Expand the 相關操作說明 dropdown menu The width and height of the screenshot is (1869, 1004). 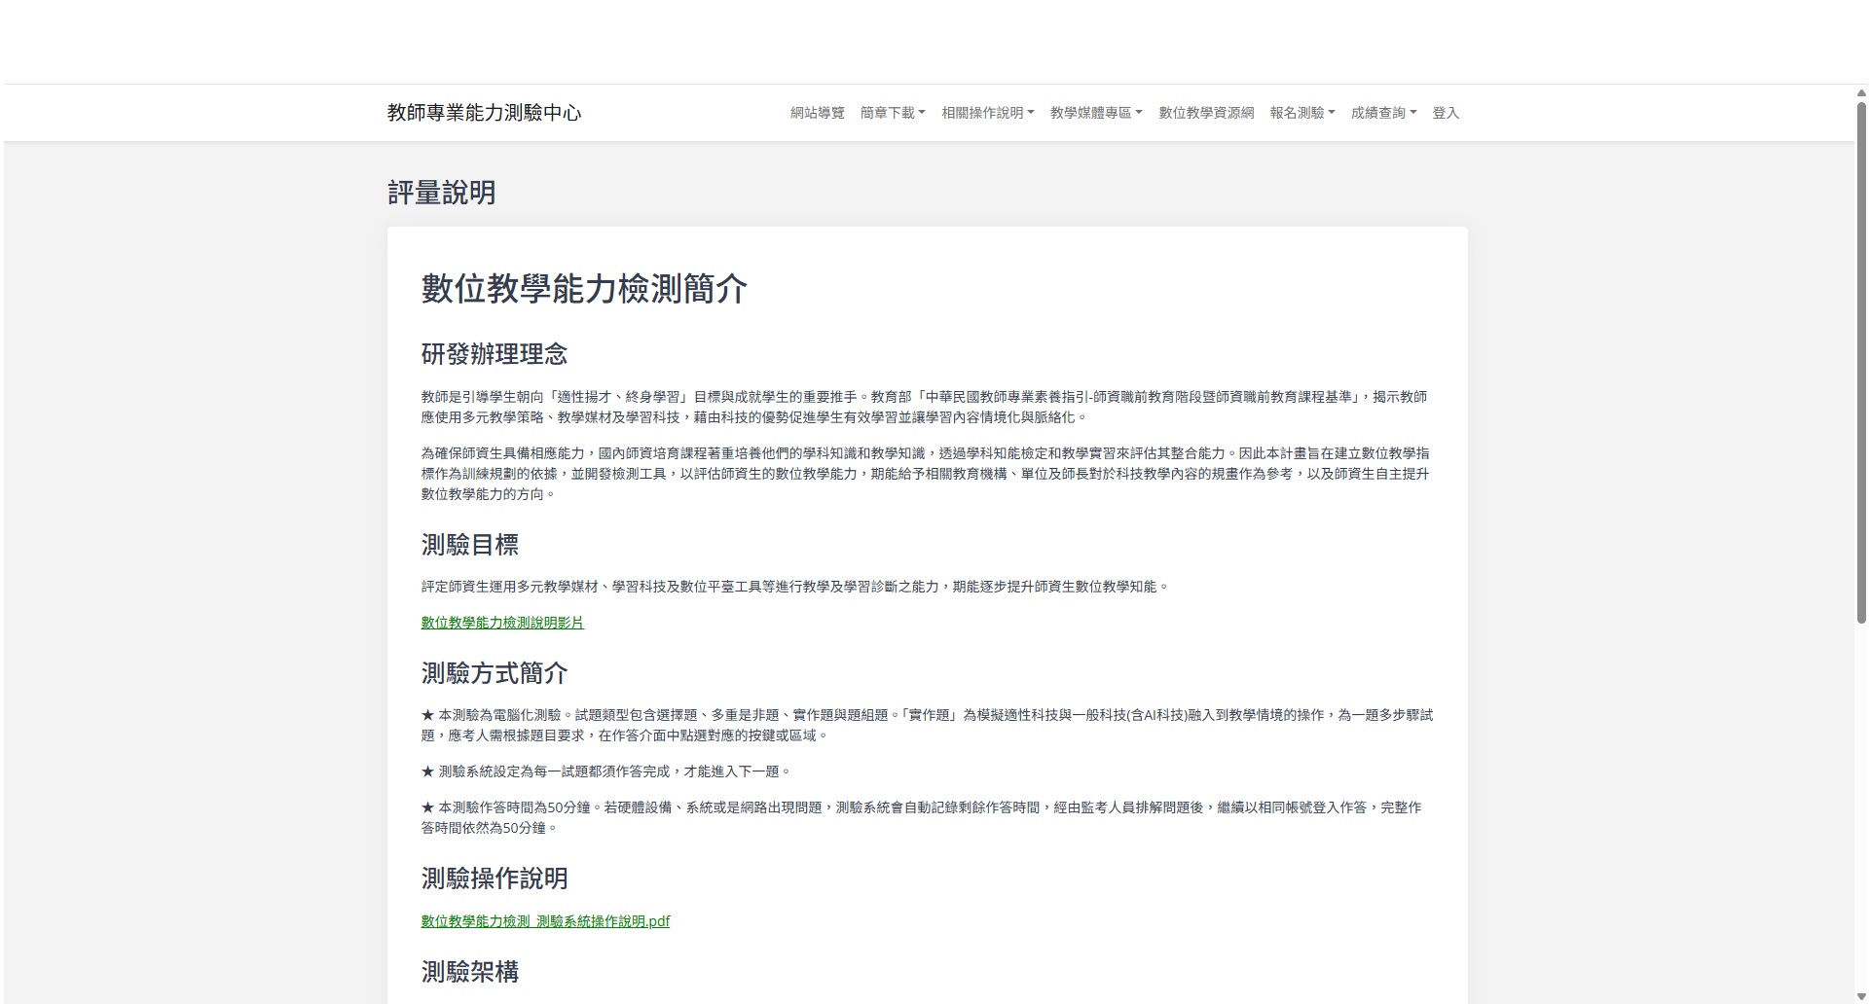[987, 113]
